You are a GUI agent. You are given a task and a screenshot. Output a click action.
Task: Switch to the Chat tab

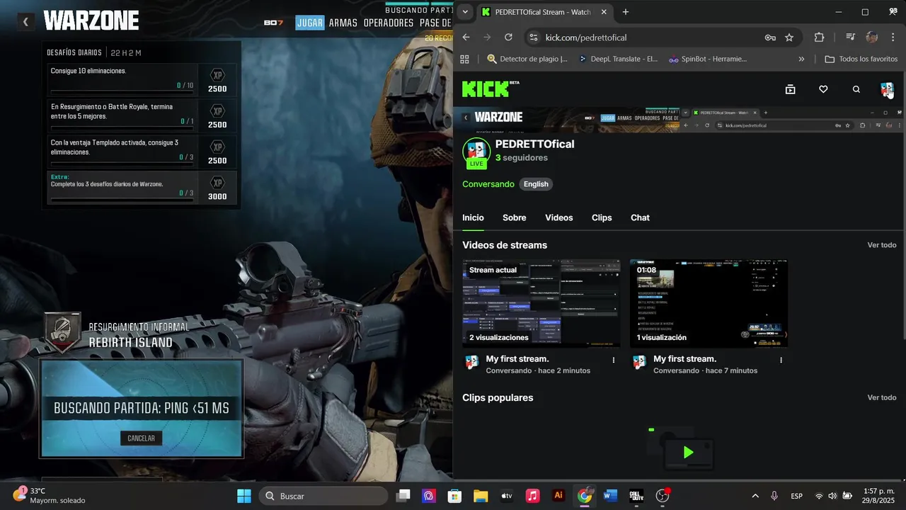640,217
